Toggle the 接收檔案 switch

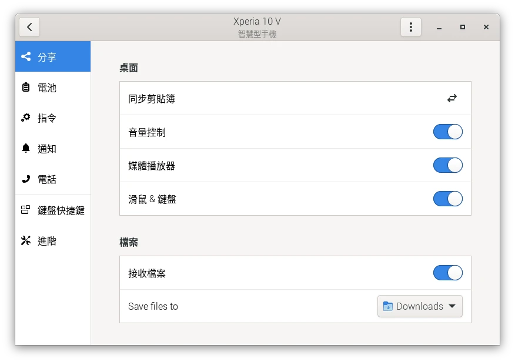(447, 273)
